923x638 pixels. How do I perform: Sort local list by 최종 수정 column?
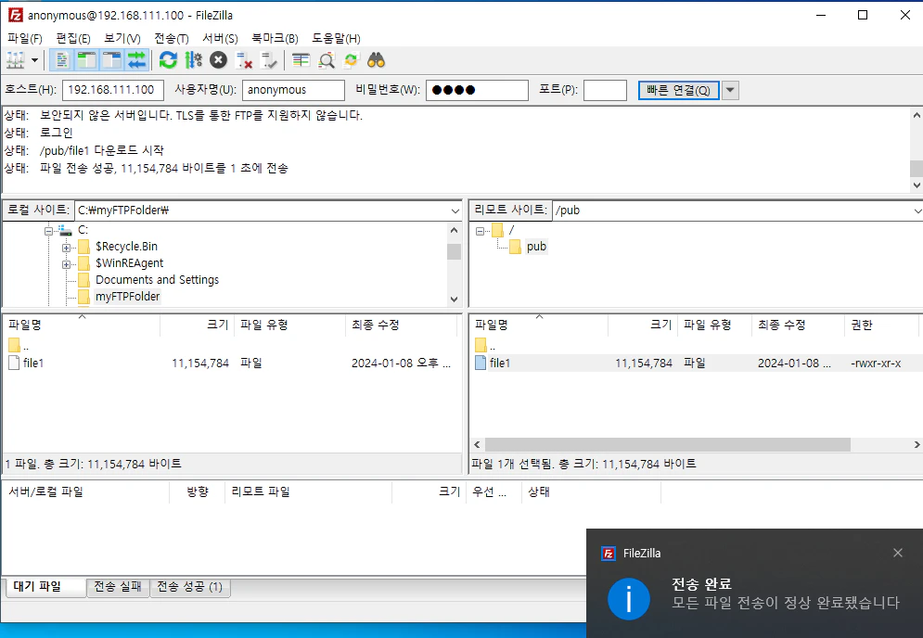tap(401, 325)
